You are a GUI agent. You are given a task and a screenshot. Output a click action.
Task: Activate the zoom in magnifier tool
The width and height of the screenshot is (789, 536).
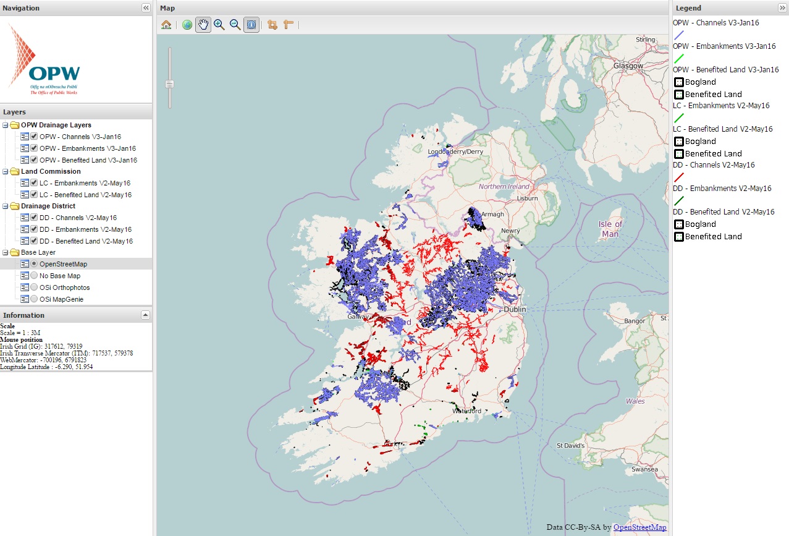(x=219, y=25)
